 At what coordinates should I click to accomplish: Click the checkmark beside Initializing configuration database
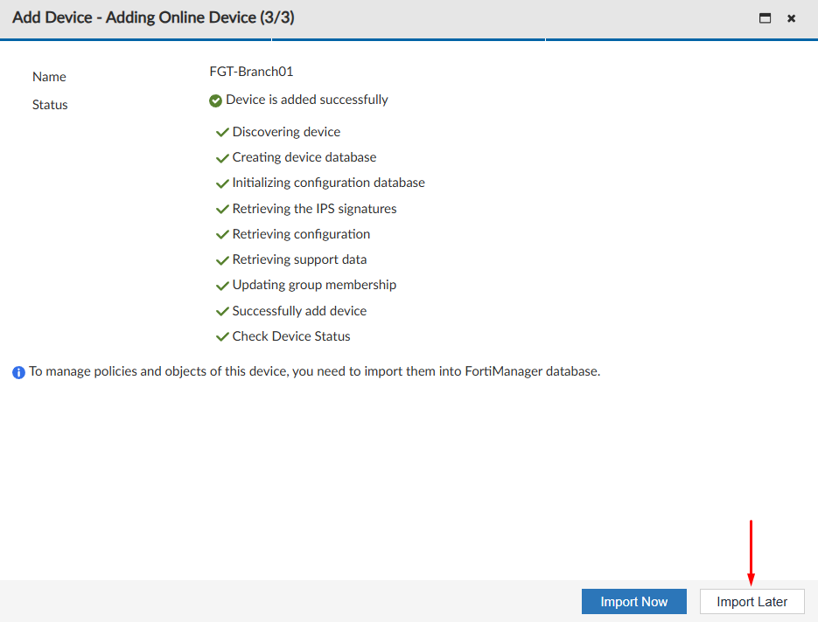tap(223, 182)
